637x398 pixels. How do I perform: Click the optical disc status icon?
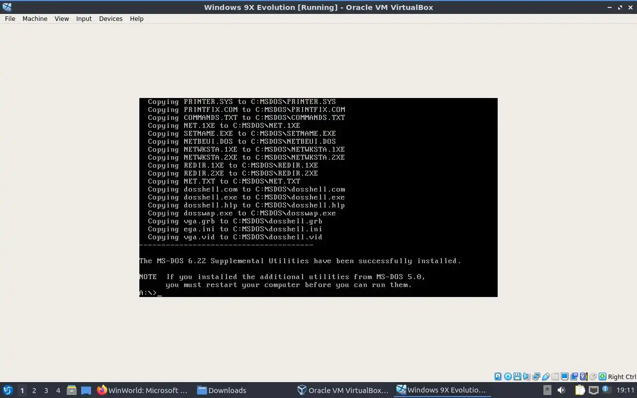coord(508,377)
